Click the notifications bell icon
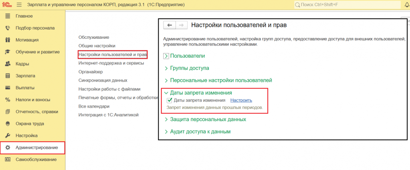This screenshot has height=170, width=410. [407, 5]
